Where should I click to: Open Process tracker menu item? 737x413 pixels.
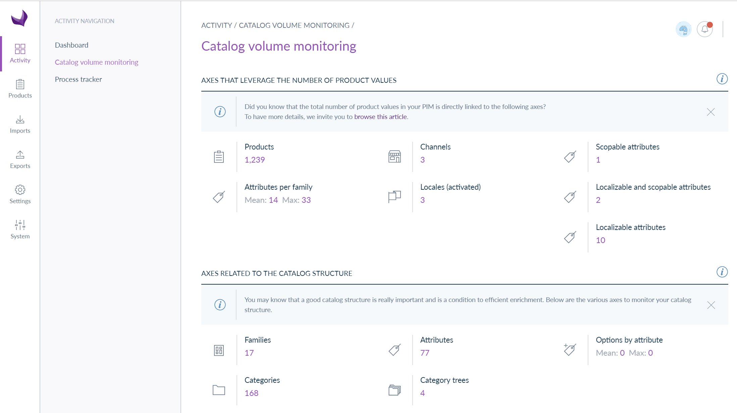78,79
